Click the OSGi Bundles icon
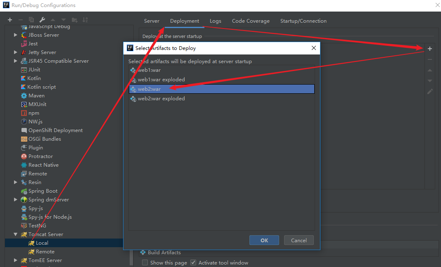This screenshot has height=267, width=441. click(x=24, y=139)
